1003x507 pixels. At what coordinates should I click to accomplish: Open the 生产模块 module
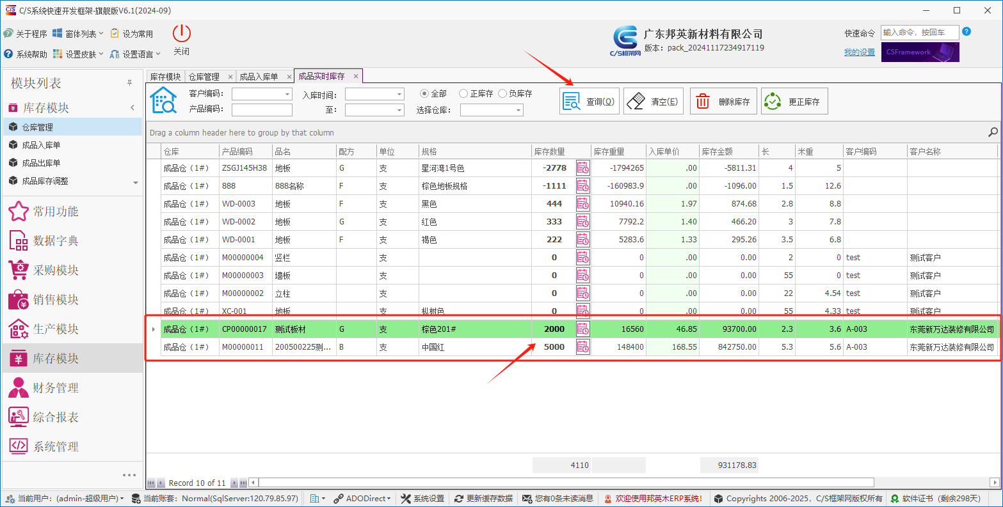[x=72, y=329]
